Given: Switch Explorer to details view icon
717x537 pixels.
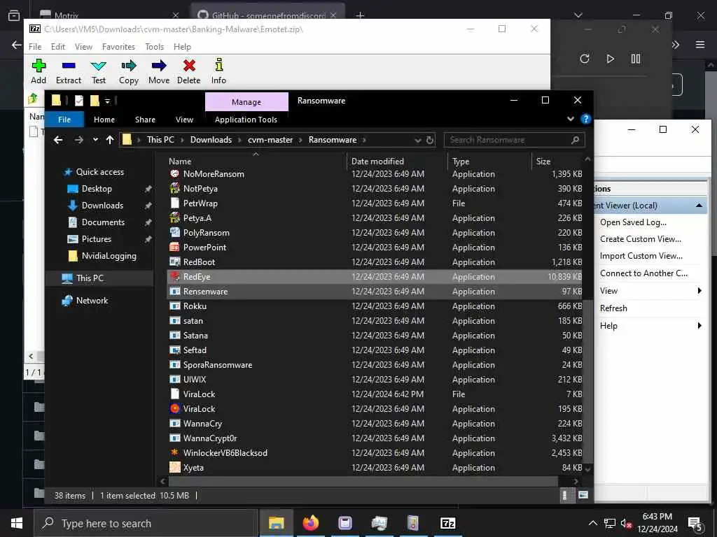Looking at the screenshot, I should click(565, 496).
